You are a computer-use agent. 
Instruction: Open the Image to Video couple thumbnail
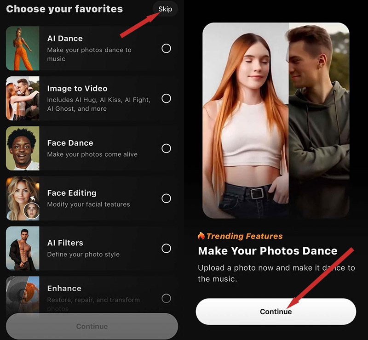[x=23, y=98]
